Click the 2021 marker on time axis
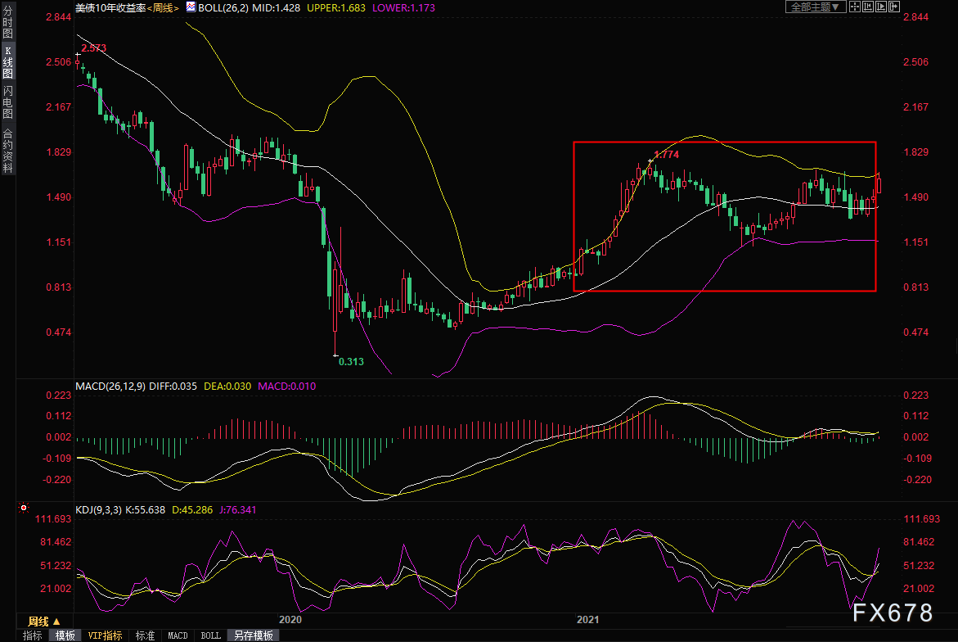 587,619
